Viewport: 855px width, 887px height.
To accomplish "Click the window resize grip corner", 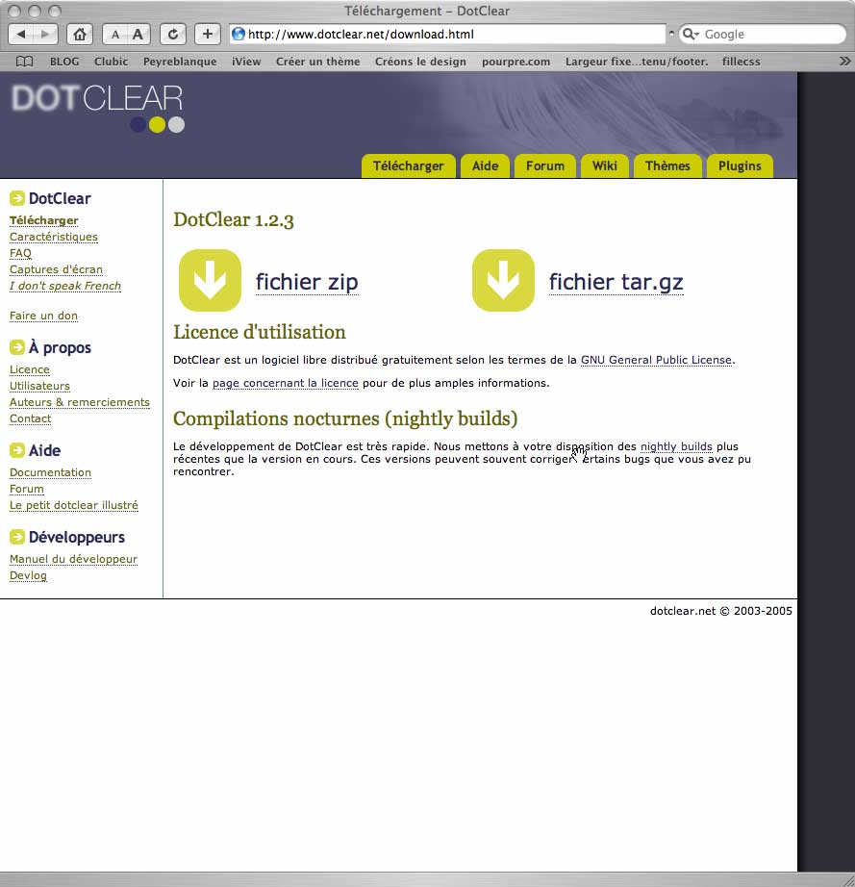I will click(848, 879).
